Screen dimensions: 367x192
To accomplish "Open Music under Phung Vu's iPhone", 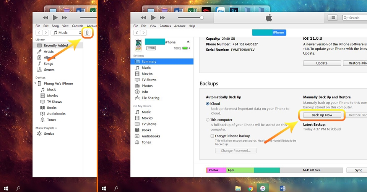I will pyautogui.click(x=52, y=89).
